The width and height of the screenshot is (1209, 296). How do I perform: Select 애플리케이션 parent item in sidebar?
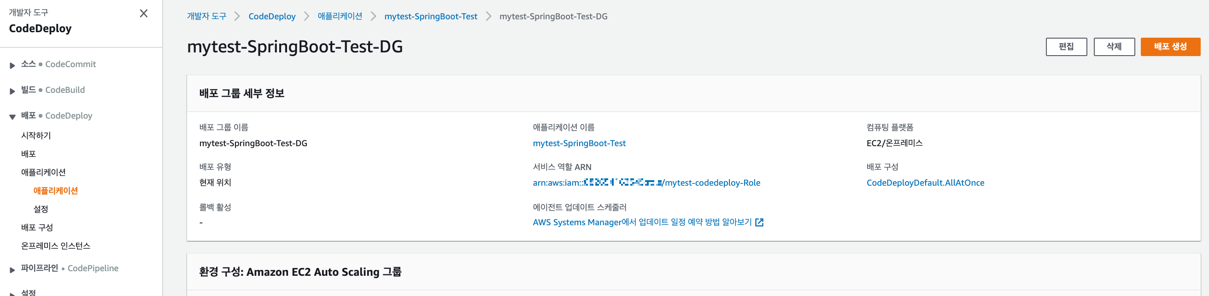pos(43,172)
